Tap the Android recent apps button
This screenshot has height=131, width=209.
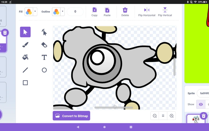pyautogui.click(x=131, y=127)
